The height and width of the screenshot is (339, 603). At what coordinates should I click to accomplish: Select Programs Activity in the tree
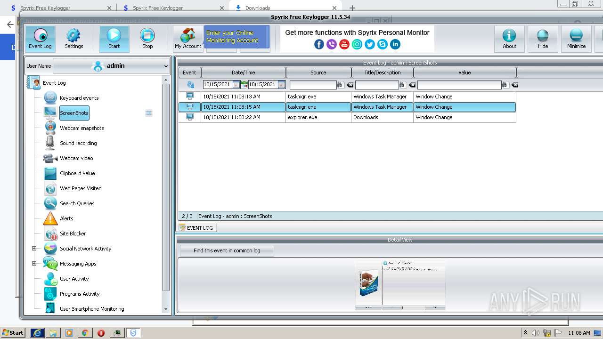click(x=80, y=294)
